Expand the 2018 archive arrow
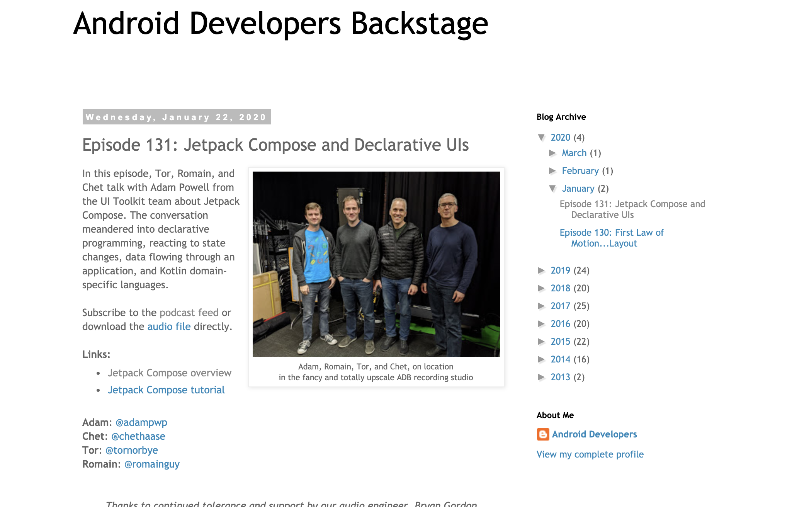Screen dimensions: 809x507 click(541, 288)
